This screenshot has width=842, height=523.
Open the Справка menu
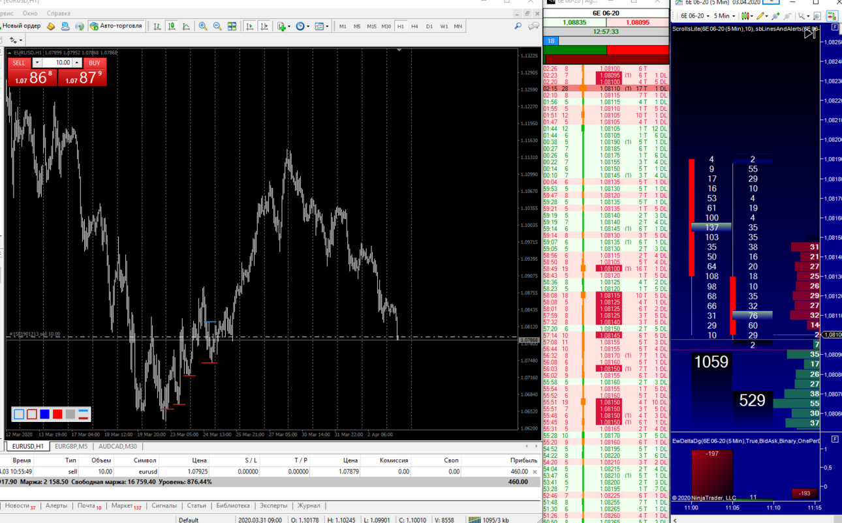pos(59,13)
